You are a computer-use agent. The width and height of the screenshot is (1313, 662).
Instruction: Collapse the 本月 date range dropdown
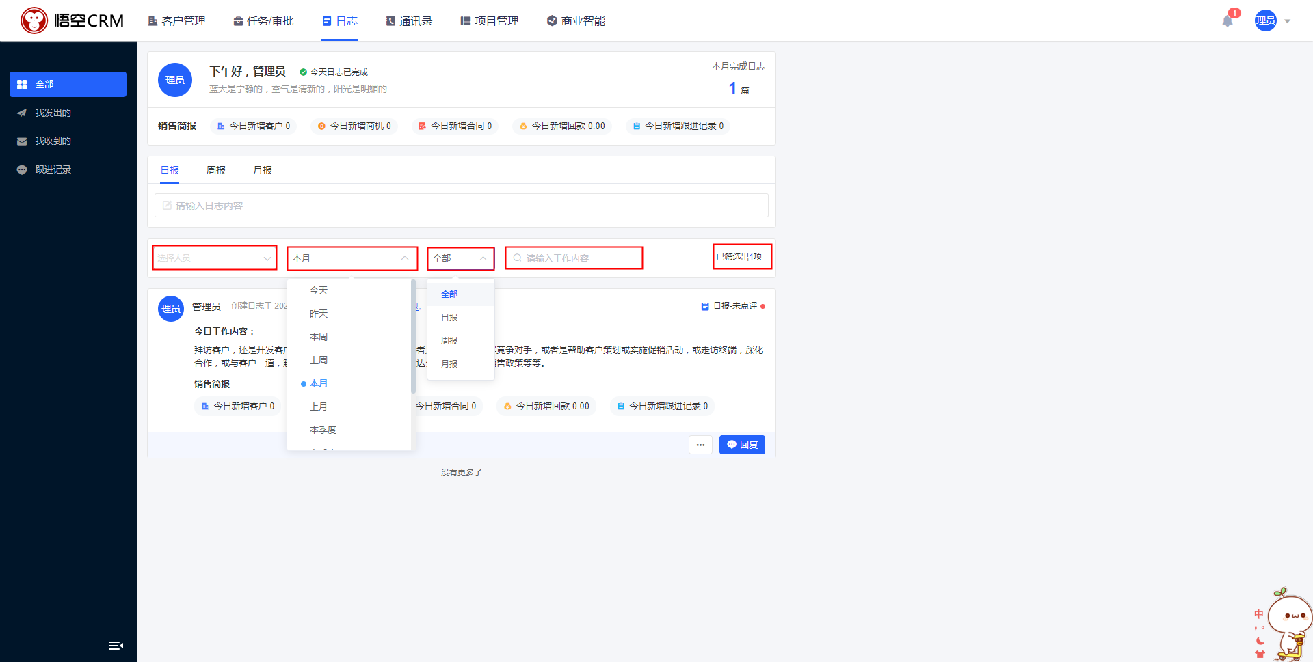(352, 258)
